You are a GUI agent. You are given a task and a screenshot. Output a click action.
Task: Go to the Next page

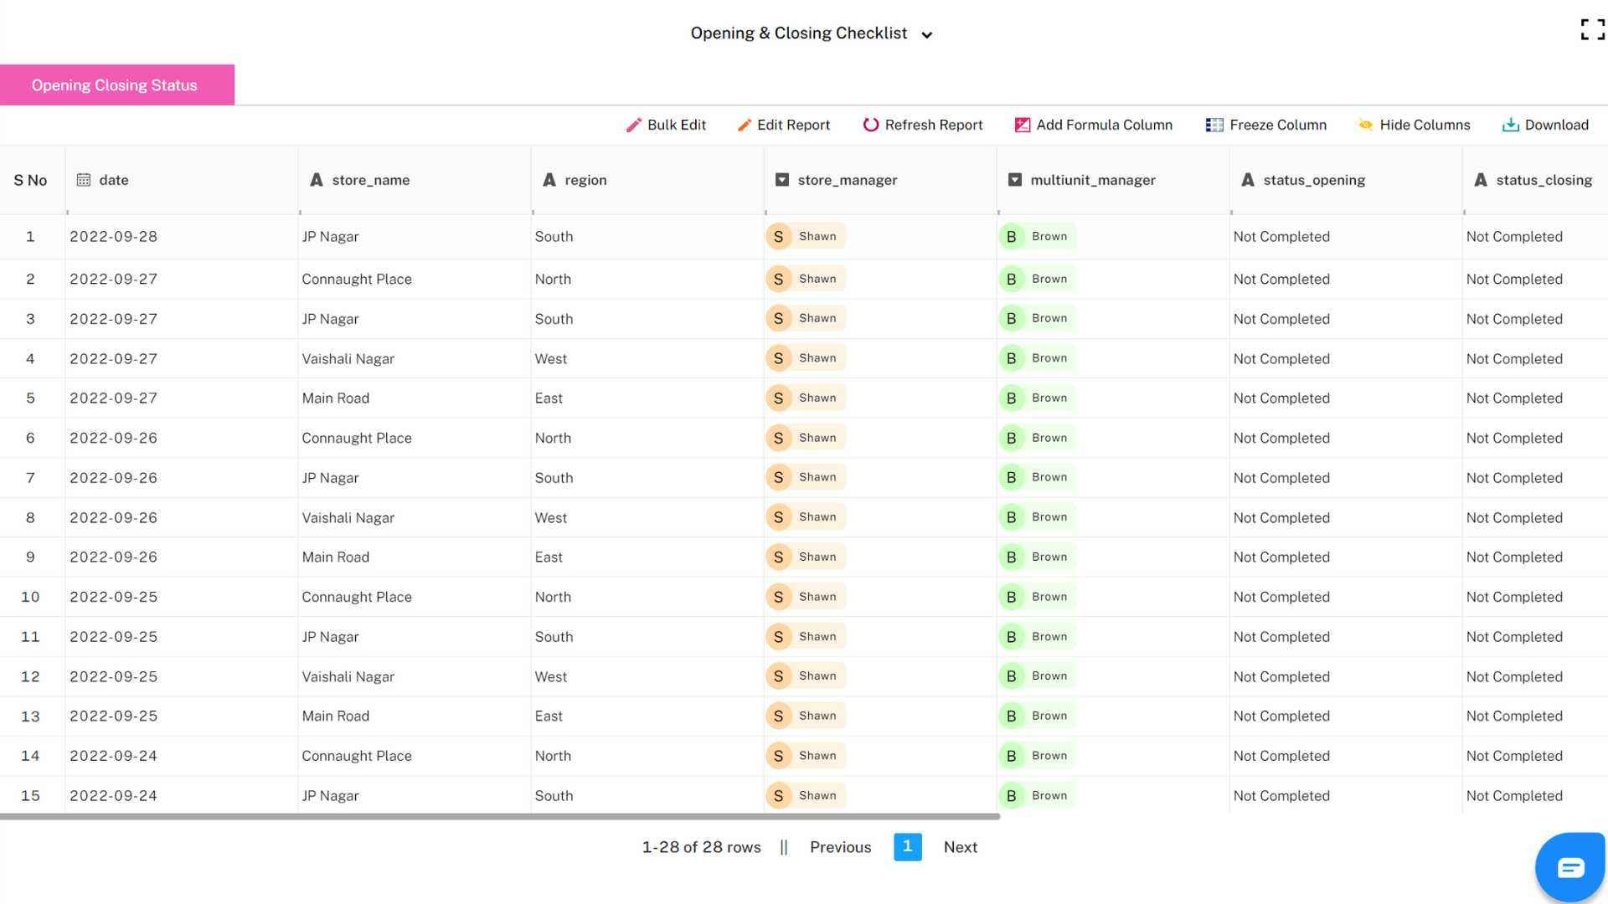[960, 847]
